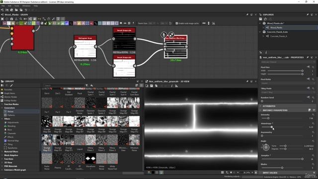Expand Function Nodes in Library

pos(2,104)
